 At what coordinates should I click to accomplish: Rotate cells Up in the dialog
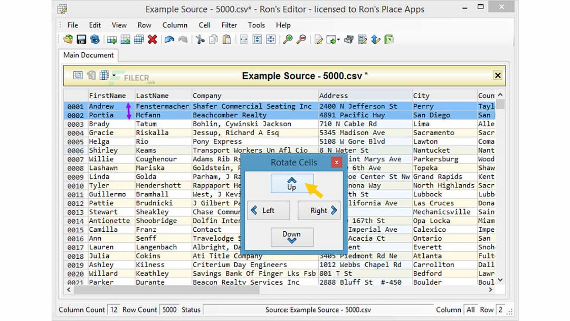[292, 183]
